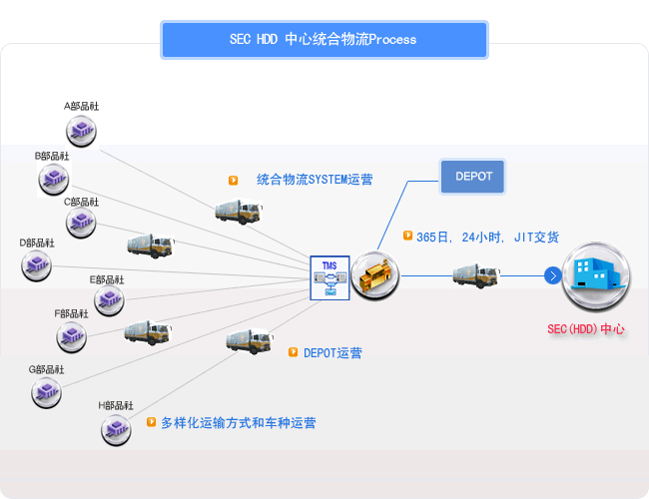
Task: Open the 统合物流SYSTEM运营 label
Action: click(315, 181)
